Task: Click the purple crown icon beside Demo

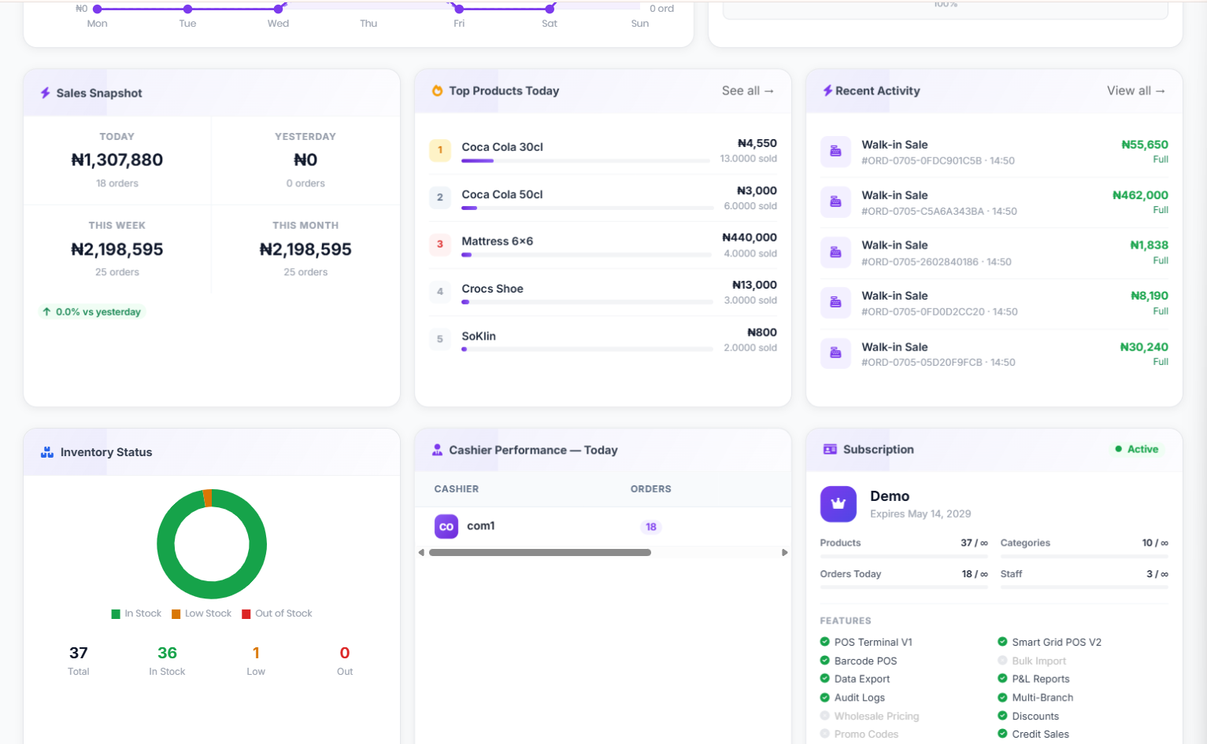Action: pos(839,504)
